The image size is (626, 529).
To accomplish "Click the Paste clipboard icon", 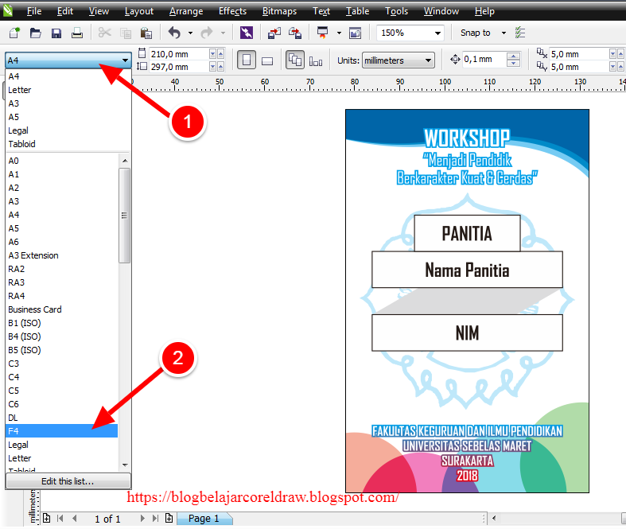I will (146, 33).
